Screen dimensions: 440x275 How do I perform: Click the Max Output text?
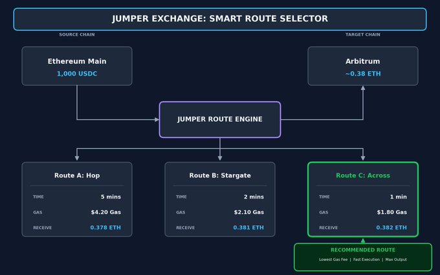coord(396,259)
